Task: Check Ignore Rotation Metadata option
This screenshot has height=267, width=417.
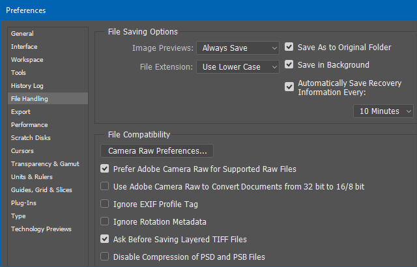Action: [x=104, y=221]
